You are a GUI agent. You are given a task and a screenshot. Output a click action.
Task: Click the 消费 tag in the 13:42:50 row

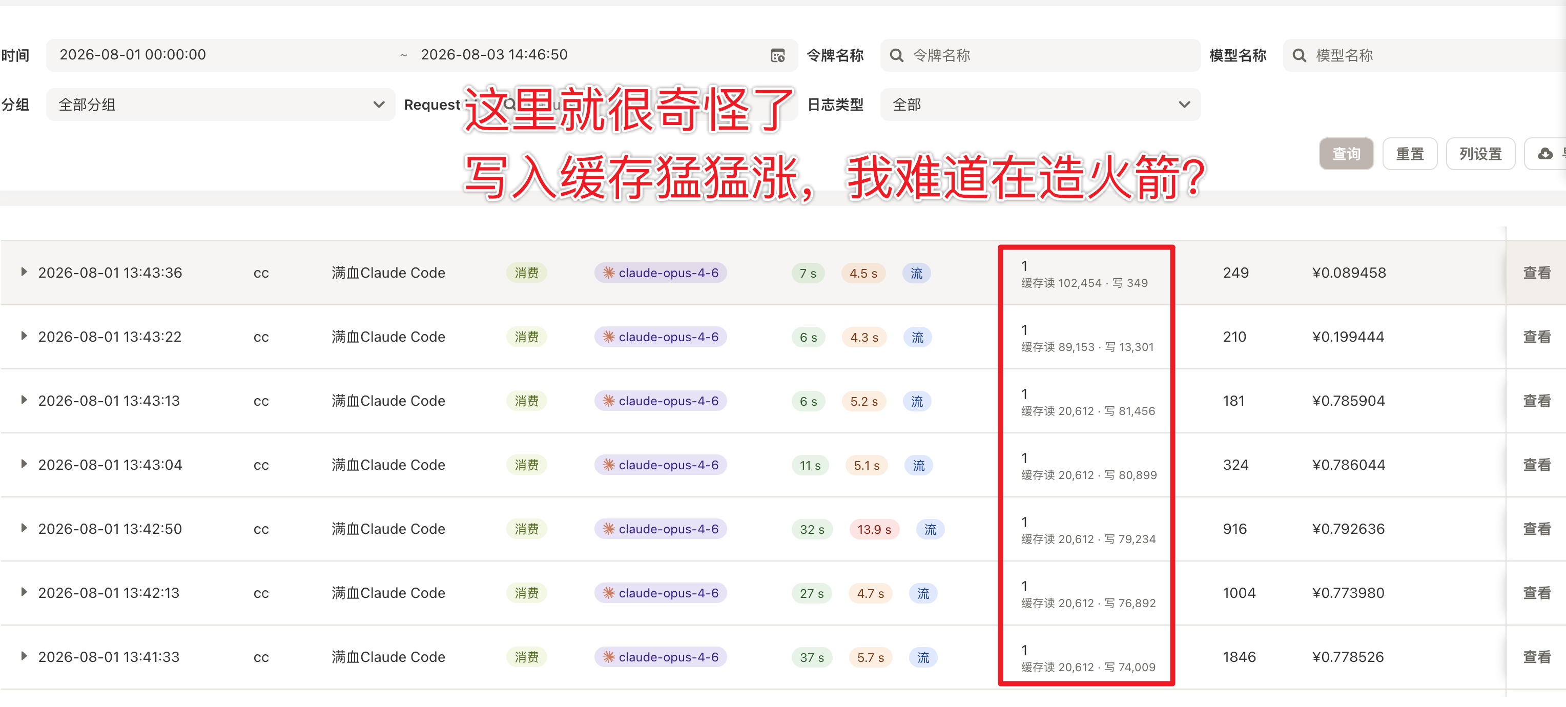pos(526,529)
